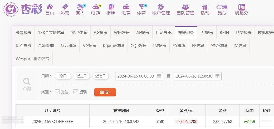Click the 今日 quick date button
This screenshot has width=274, height=129.
point(63,76)
